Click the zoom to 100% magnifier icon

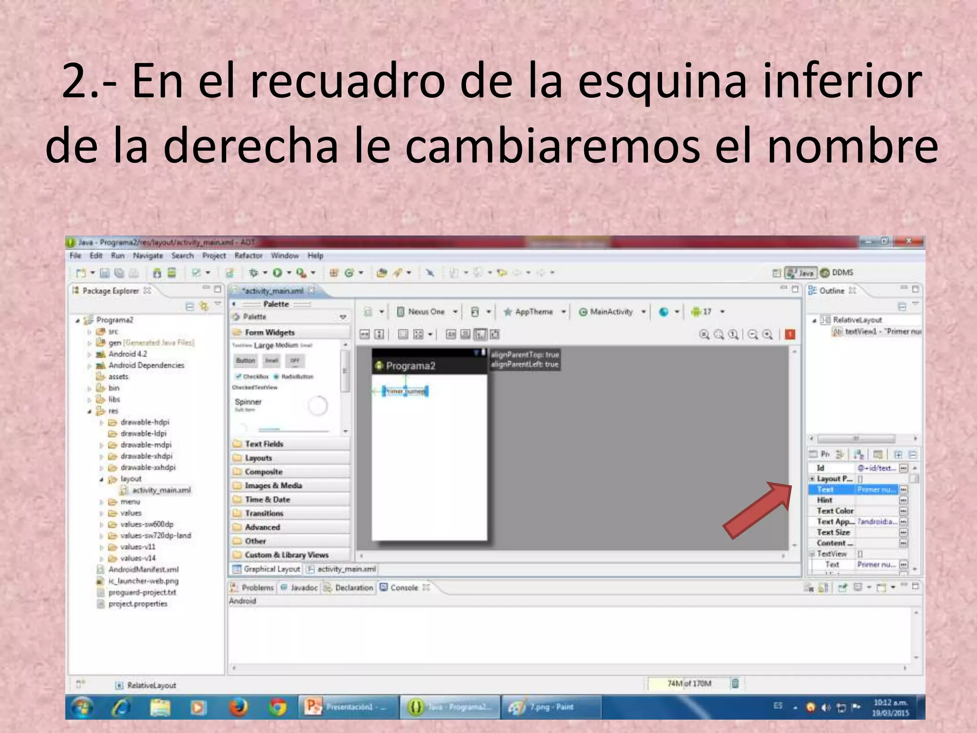pos(733,335)
